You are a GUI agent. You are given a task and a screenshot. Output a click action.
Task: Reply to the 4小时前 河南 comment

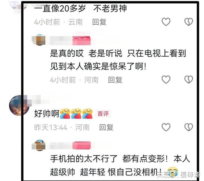tap(115, 80)
